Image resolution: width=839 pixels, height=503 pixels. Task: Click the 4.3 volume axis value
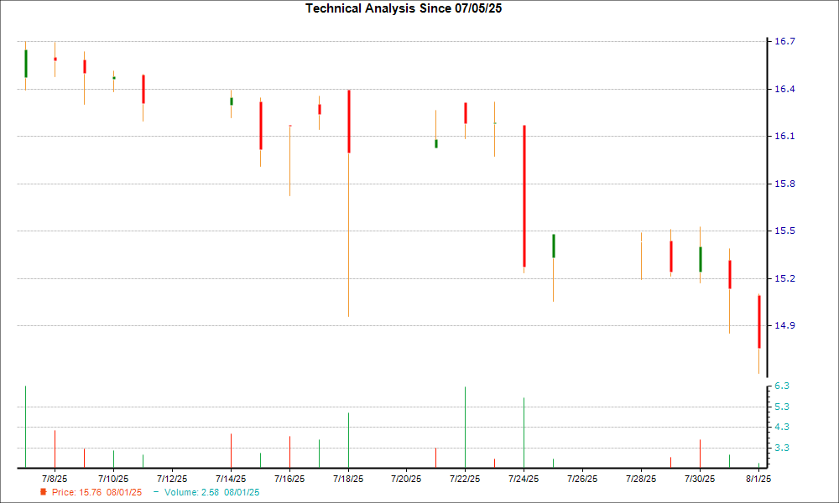pyautogui.click(x=782, y=427)
